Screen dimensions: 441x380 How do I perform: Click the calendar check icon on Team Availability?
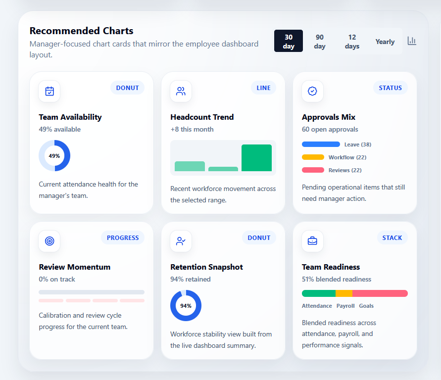[x=49, y=92]
